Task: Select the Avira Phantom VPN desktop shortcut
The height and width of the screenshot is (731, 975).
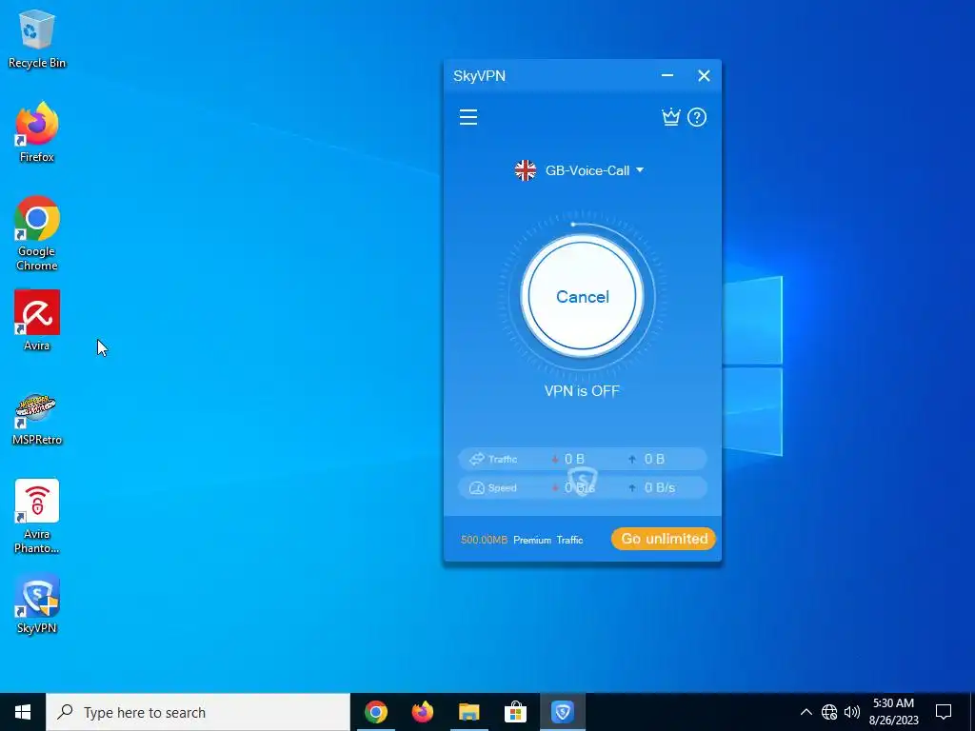Action: tap(37, 517)
